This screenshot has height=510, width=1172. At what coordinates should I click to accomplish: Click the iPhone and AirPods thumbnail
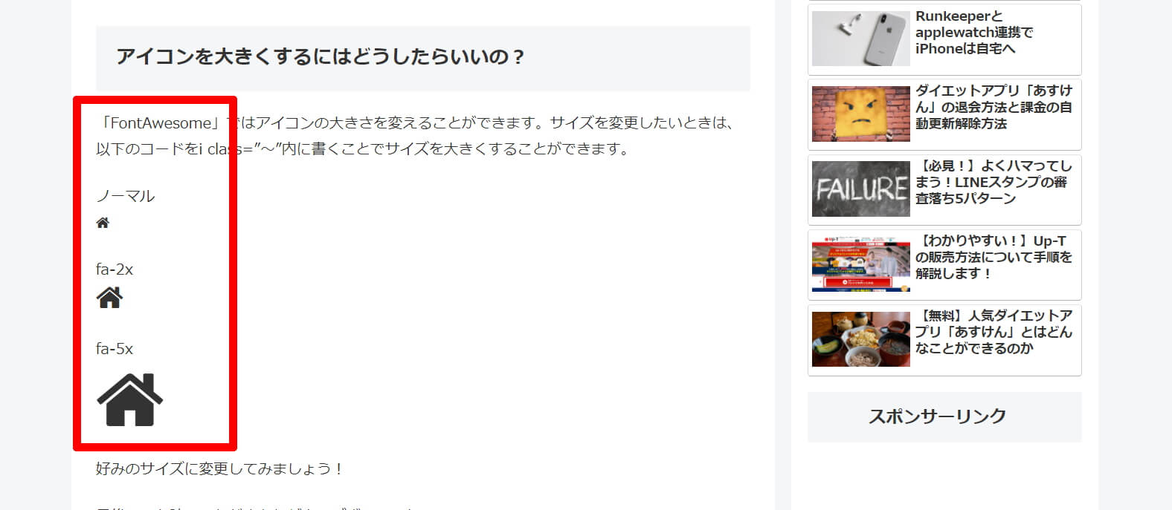860,39
